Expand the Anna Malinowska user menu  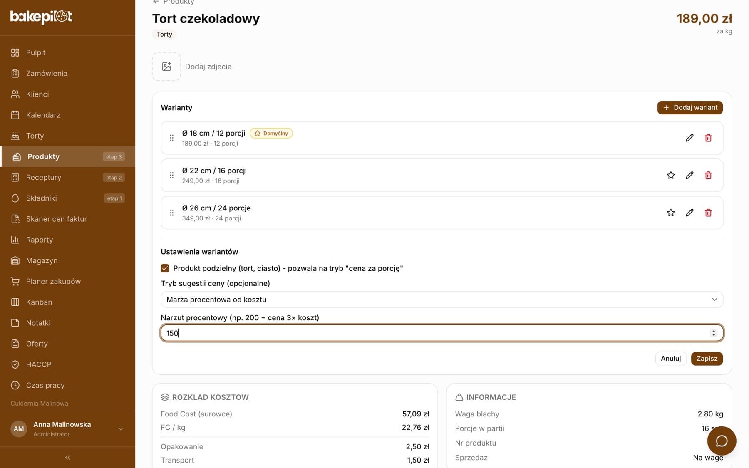pyautogui.click(x=120, y=429)
